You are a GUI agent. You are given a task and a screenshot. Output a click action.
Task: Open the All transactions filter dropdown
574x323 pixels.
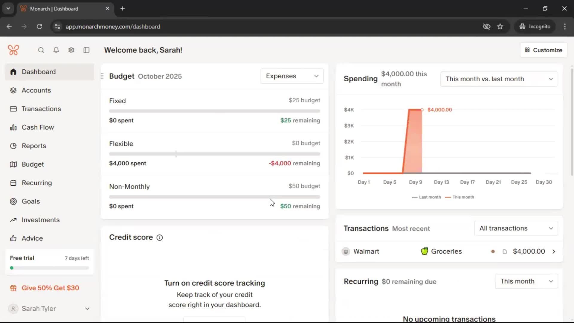tap(516, 228)
